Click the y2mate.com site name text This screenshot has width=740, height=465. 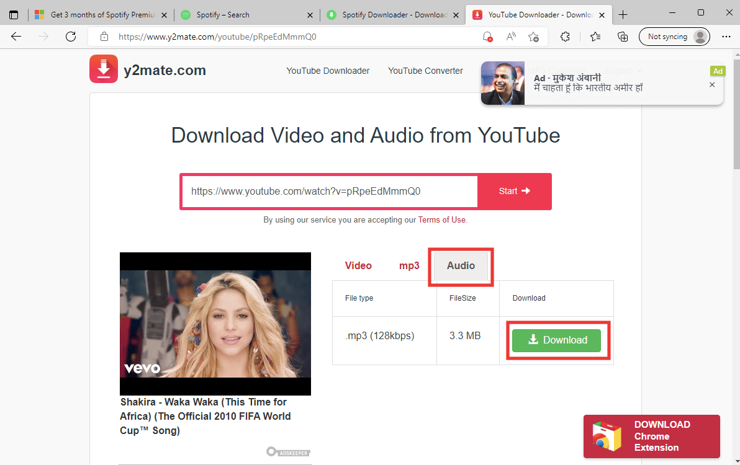point(165,70)
